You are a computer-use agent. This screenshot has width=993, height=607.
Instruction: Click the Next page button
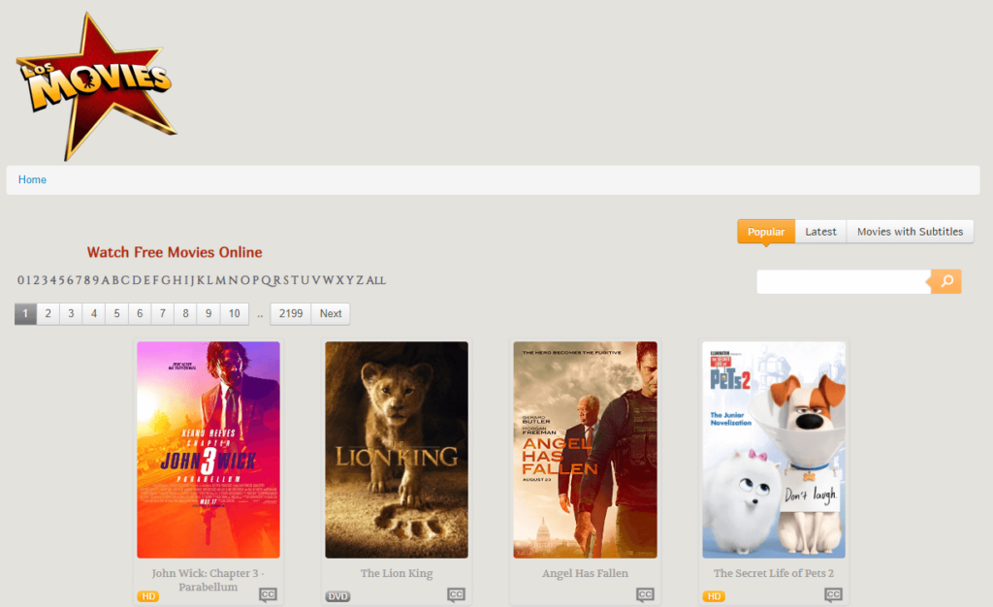click(x=331, y=313)
